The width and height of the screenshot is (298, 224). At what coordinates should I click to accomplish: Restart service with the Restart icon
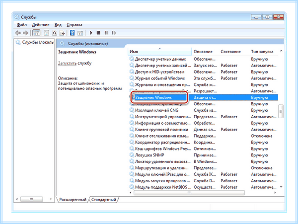pyautogui.click(x=114, y=33)
